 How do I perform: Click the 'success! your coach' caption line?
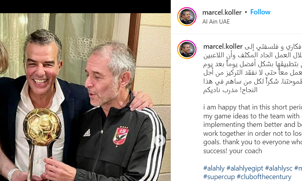coord(233,151)
